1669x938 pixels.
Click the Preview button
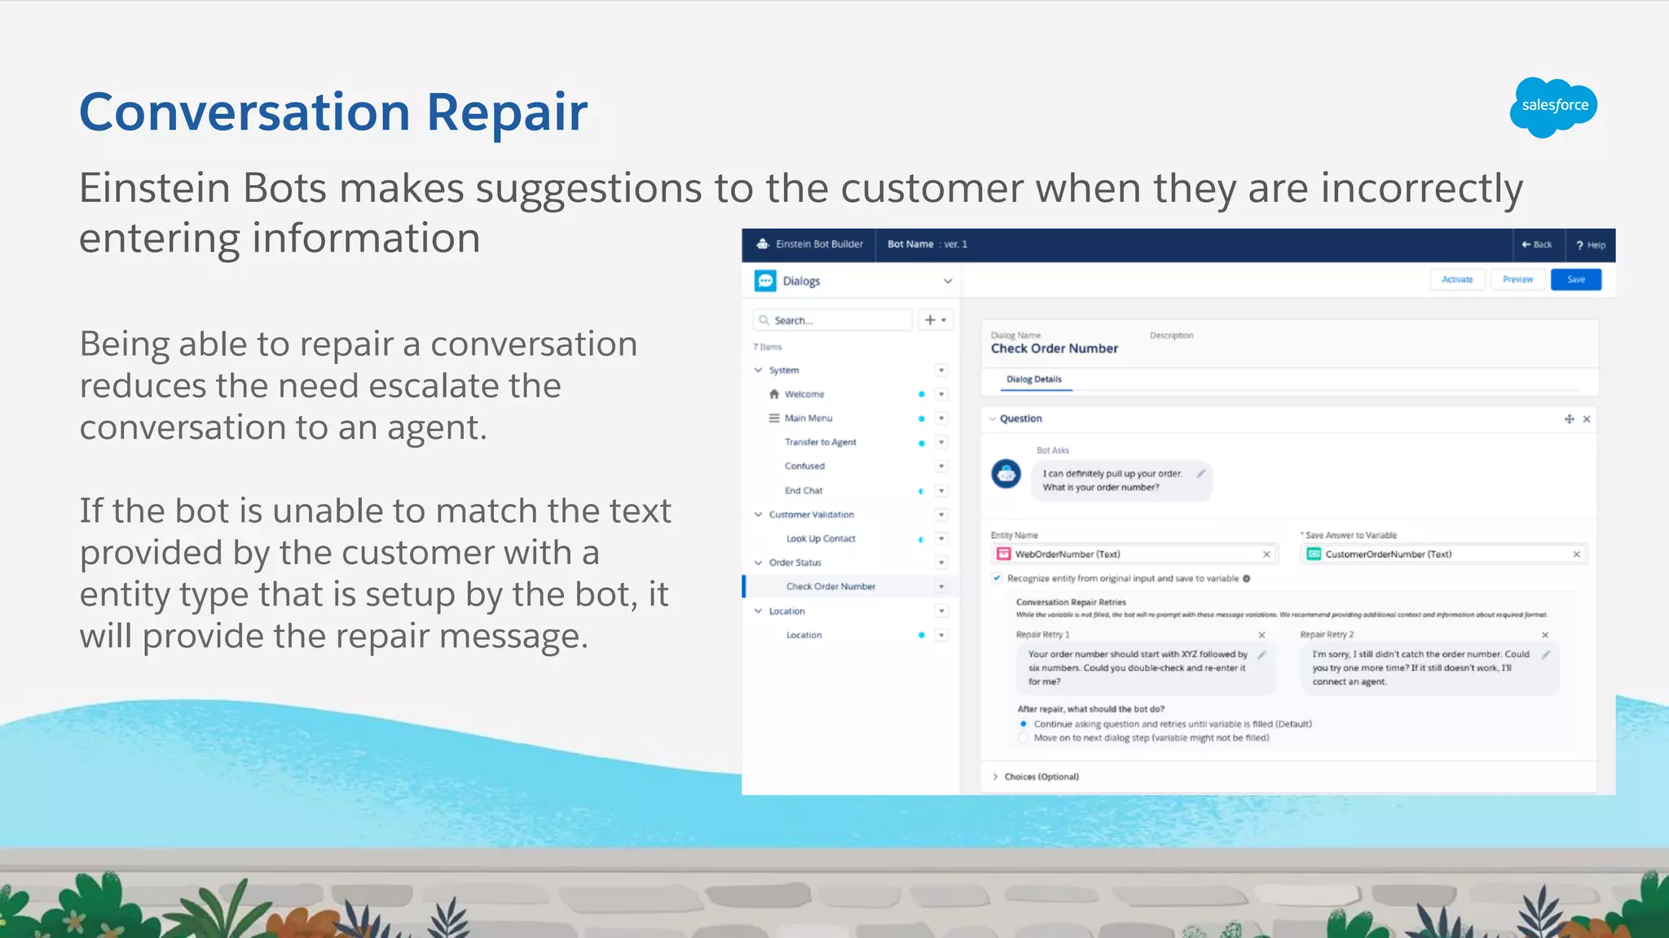(1517, 279)
